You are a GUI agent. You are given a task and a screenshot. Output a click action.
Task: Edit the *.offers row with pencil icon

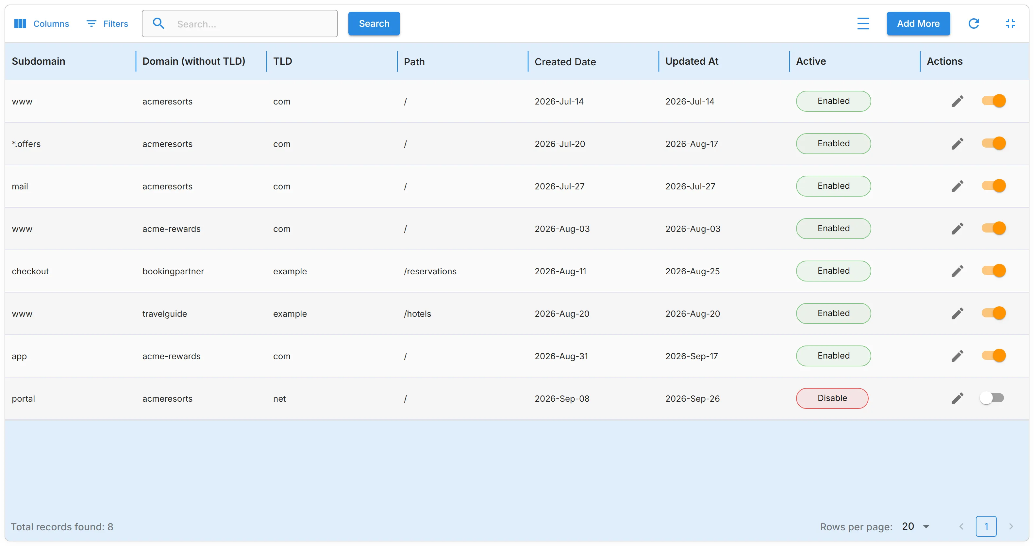point(957,144)
